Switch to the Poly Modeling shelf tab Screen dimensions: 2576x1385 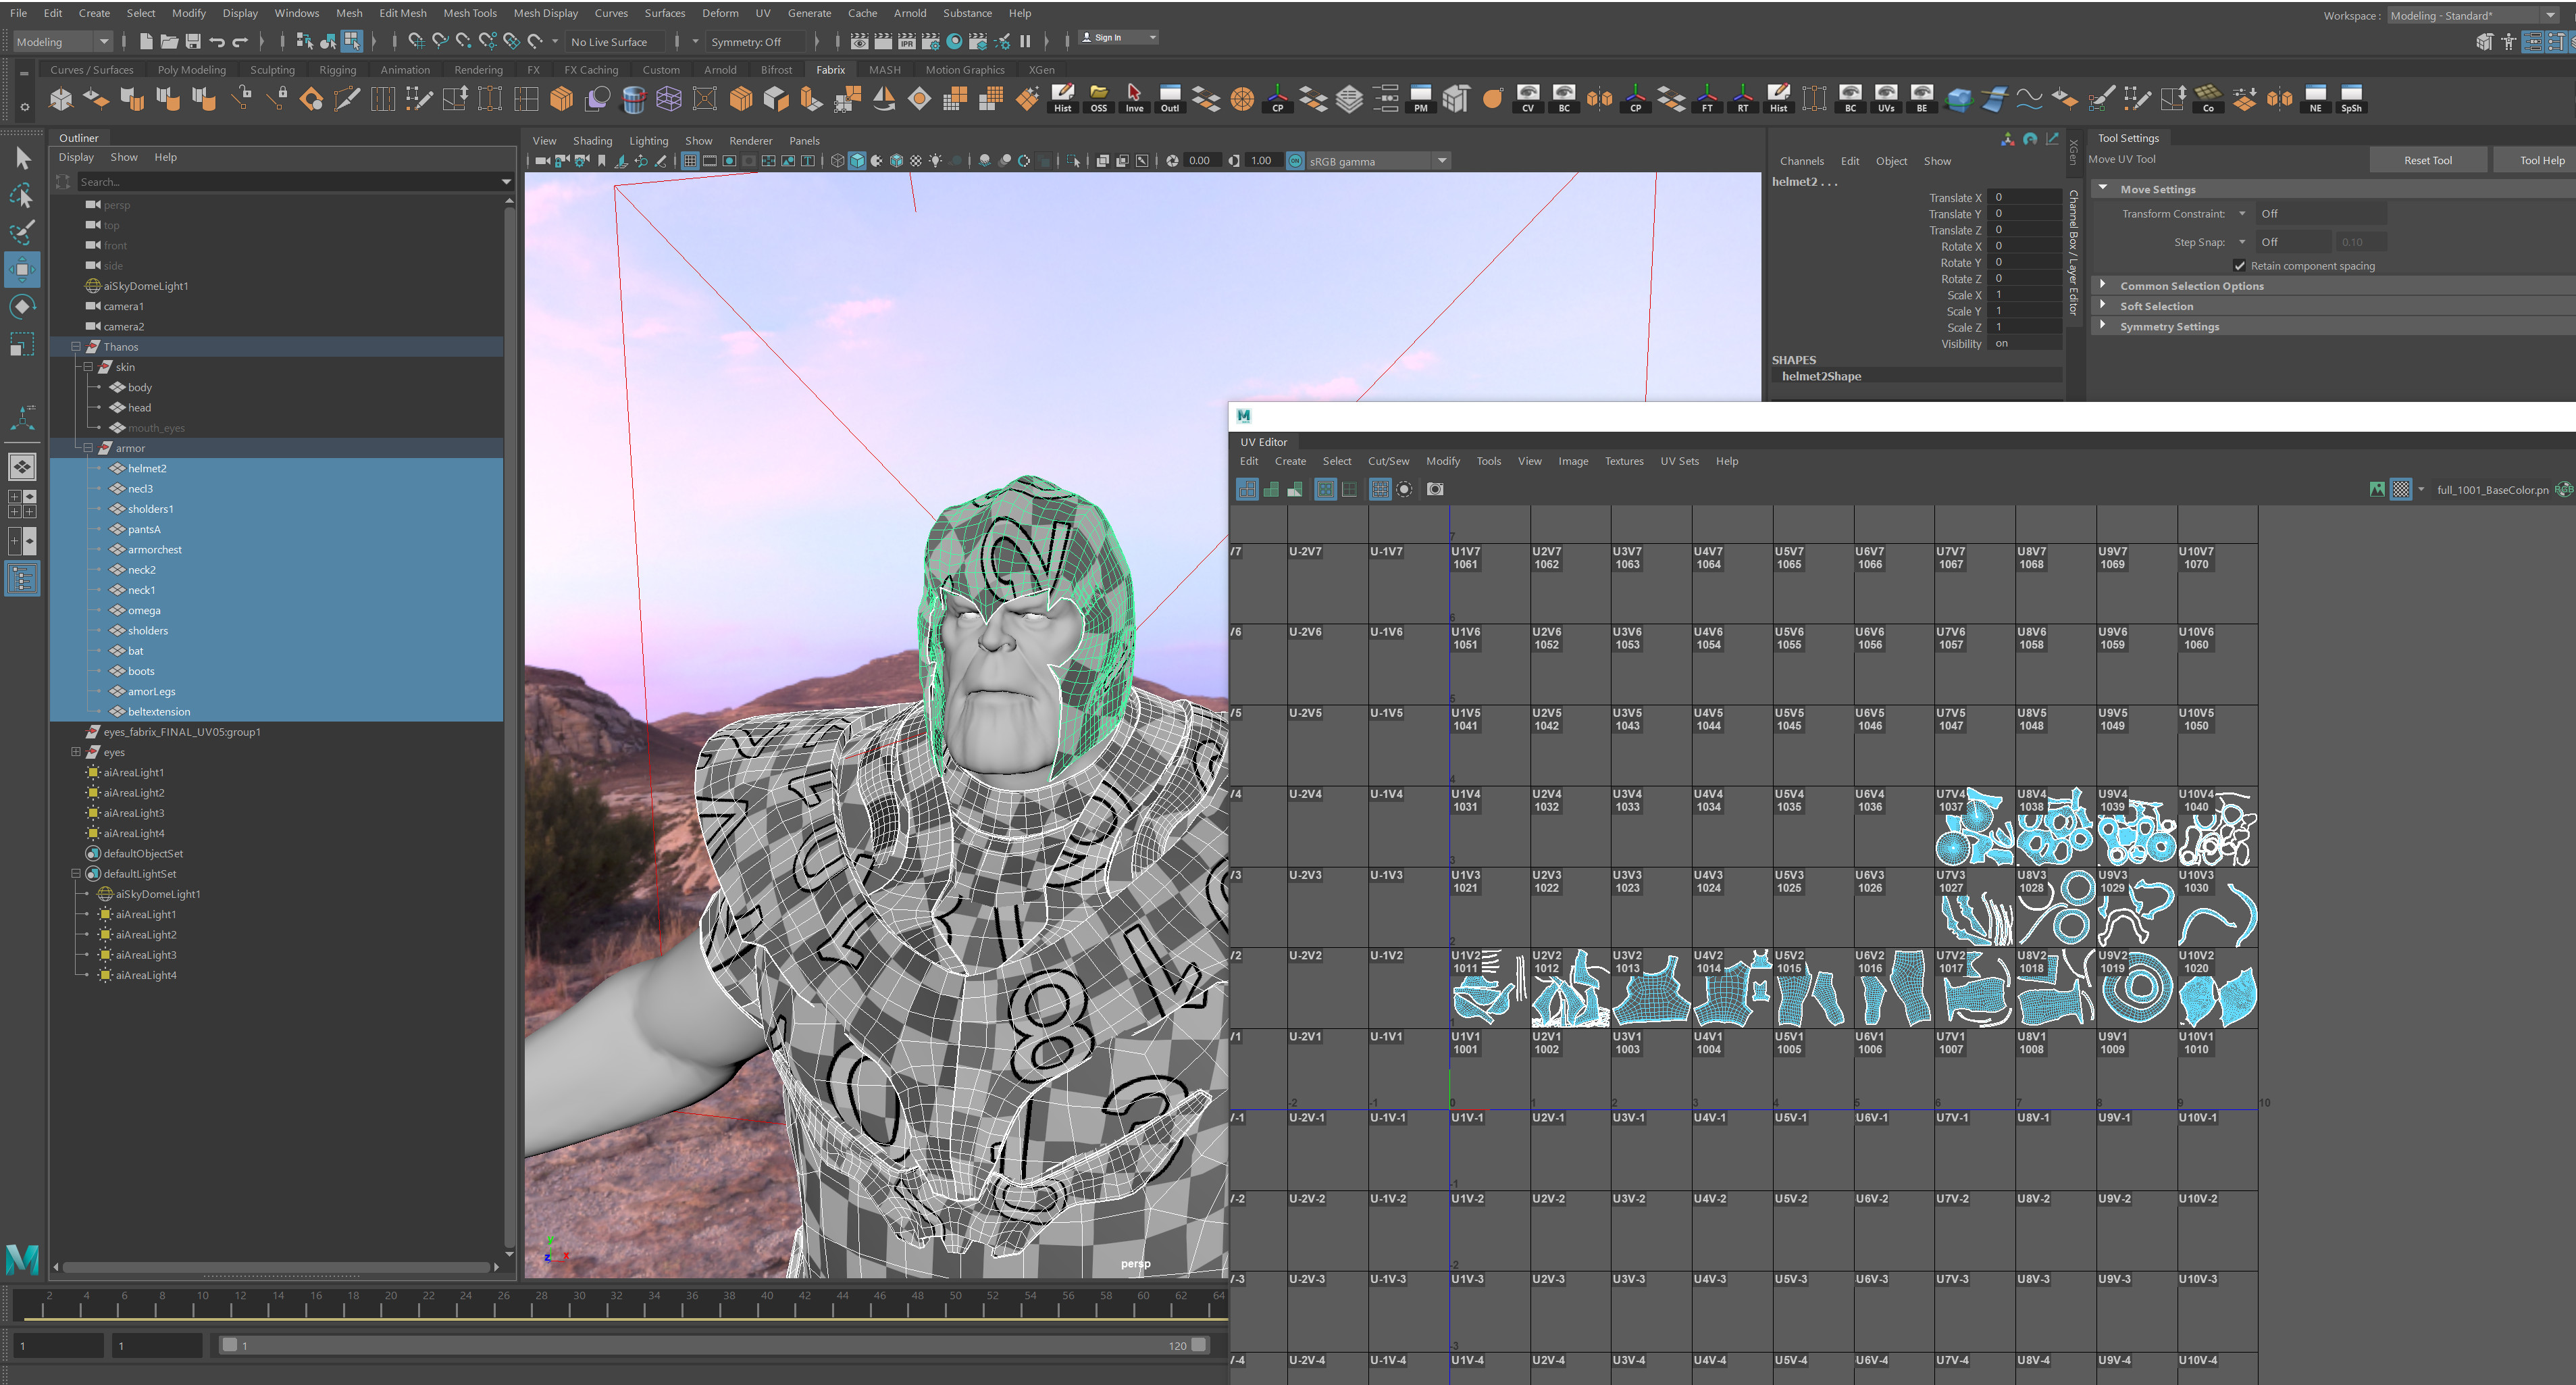click(191, 69)
